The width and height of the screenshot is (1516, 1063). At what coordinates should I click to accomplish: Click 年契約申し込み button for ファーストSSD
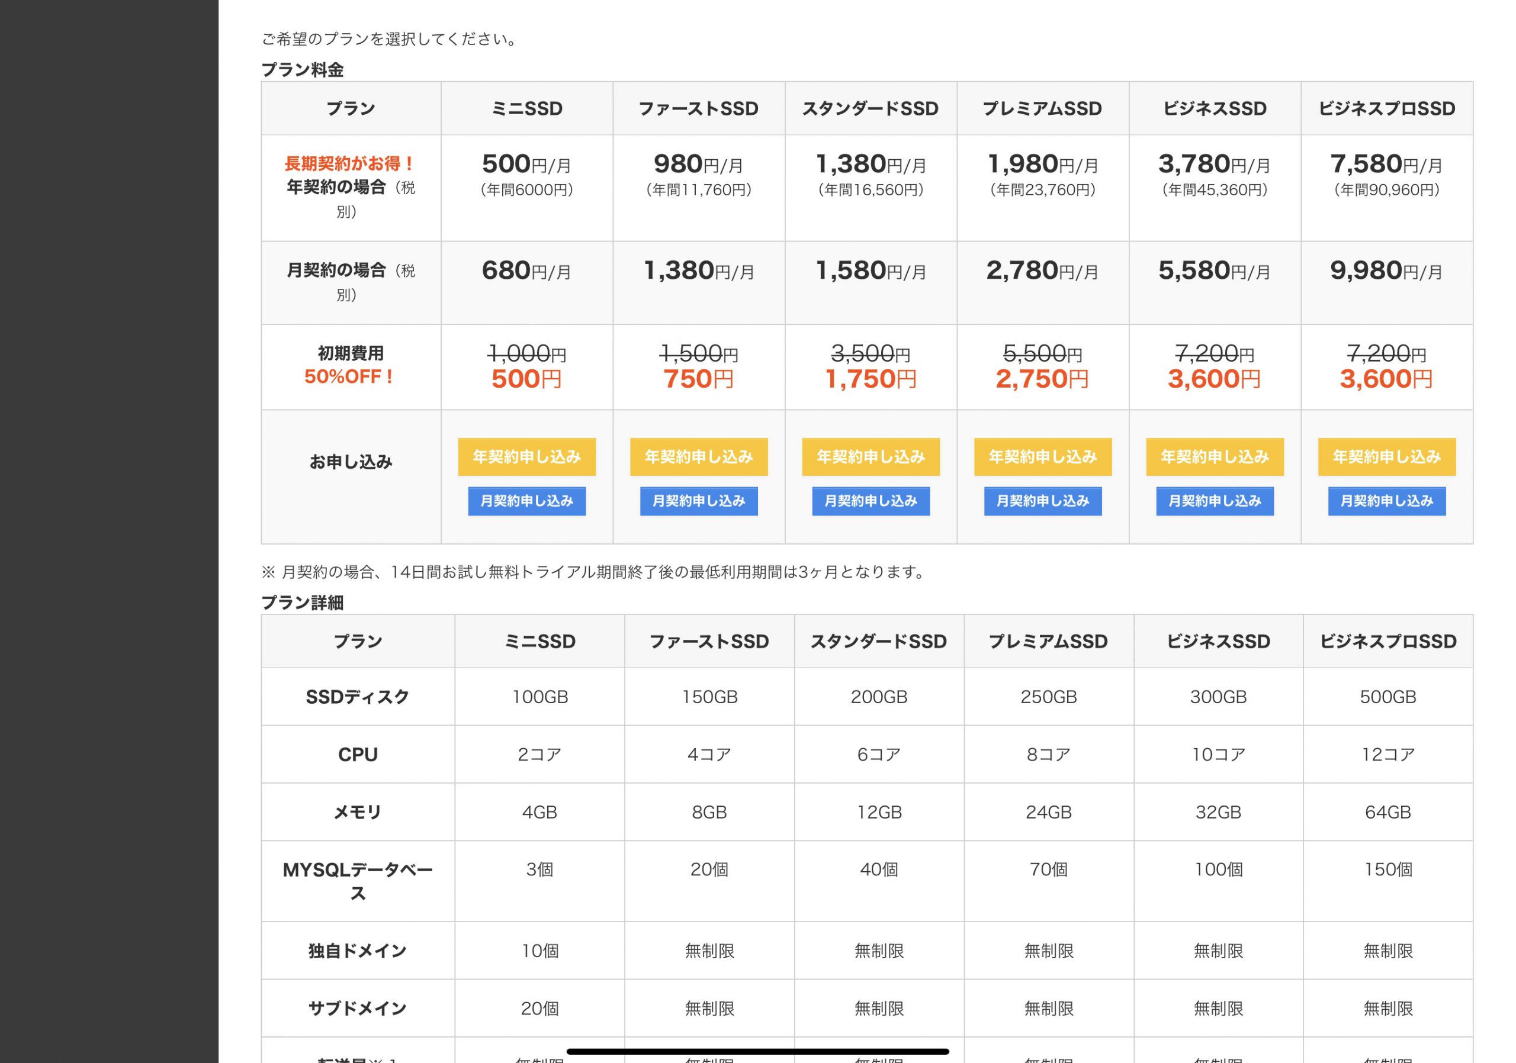point(699,456)
